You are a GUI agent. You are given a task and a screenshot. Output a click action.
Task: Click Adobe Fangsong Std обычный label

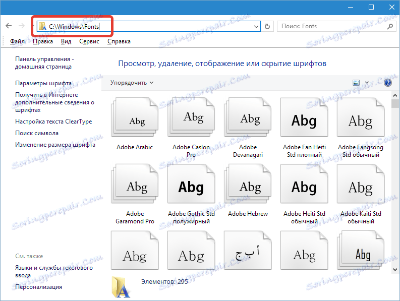click(x=361, y=151)
